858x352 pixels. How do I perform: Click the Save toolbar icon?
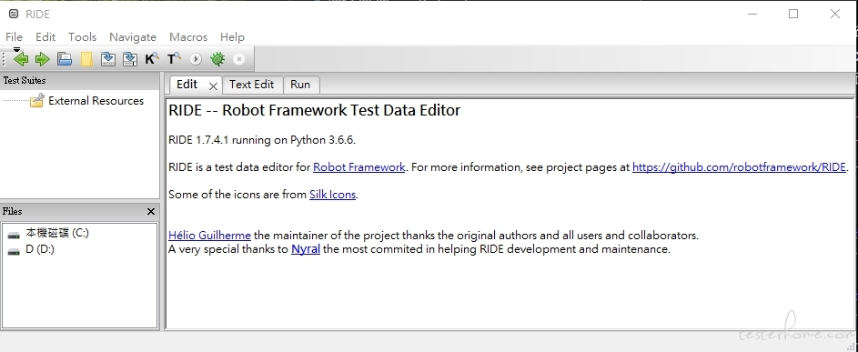click(108, 59)
